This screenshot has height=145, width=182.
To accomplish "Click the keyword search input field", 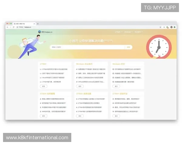I will (x=87, y=47).
